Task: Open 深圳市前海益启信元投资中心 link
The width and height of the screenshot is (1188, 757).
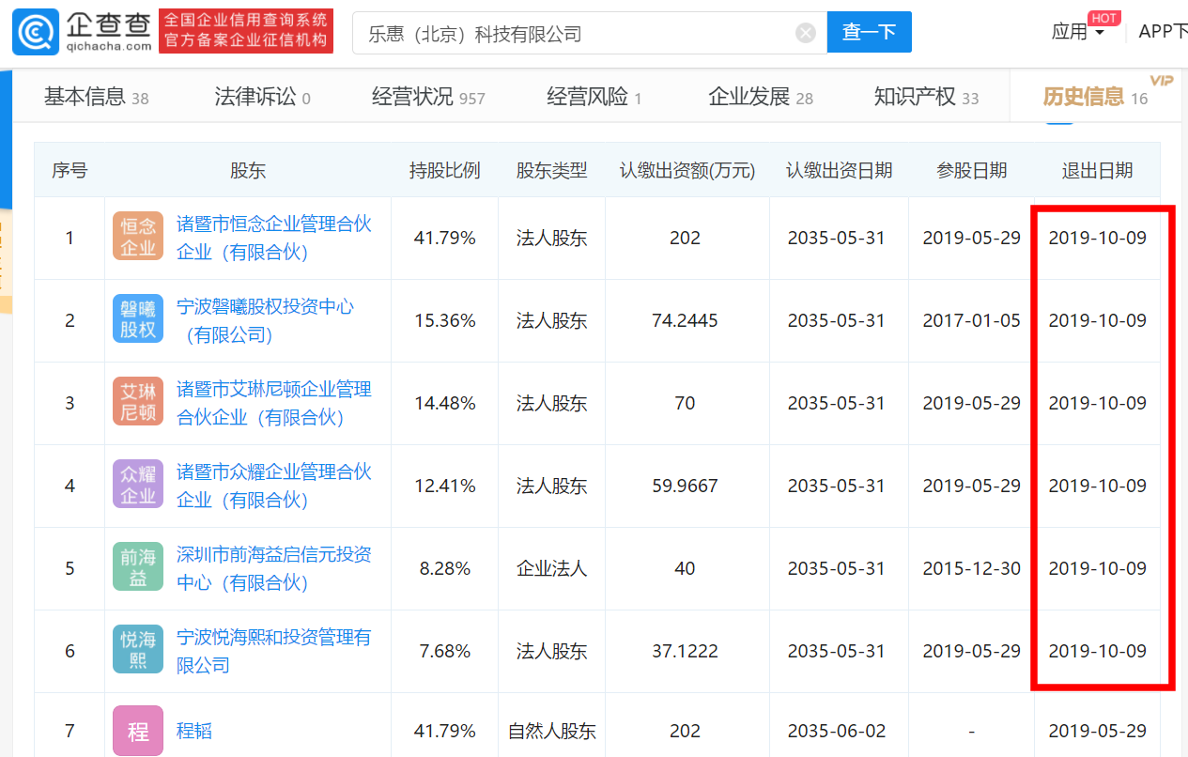Action: coord(274,569)
